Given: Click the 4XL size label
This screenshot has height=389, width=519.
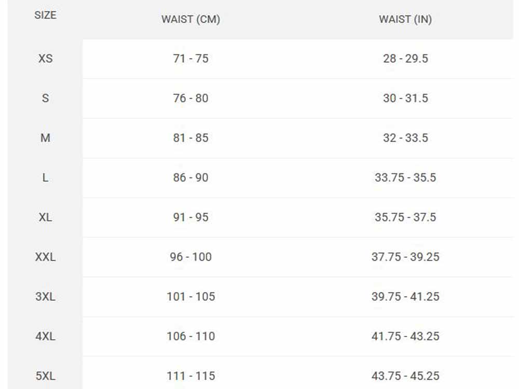Looking at the screenshot, I should pyautogui.click(x=45, y=336).
